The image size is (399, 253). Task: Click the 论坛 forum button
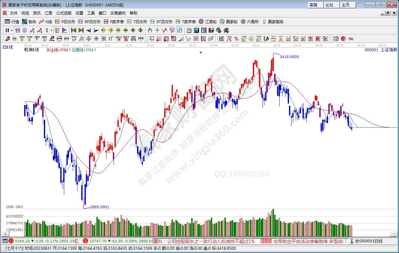pyautogui.click(x=329, y=5)
